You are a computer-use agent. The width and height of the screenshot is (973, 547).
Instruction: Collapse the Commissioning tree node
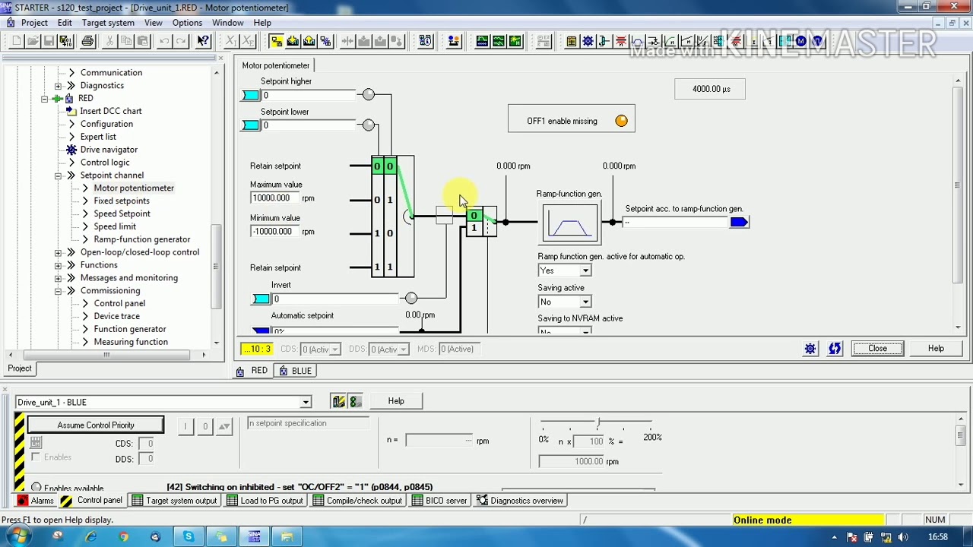(59, 291)
